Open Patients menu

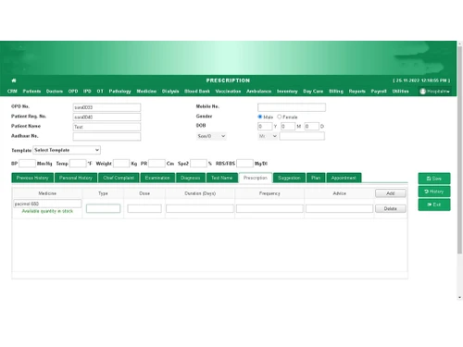point(31,92)
